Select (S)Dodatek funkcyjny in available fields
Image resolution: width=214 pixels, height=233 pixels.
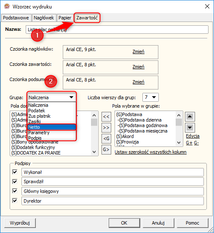33,147
